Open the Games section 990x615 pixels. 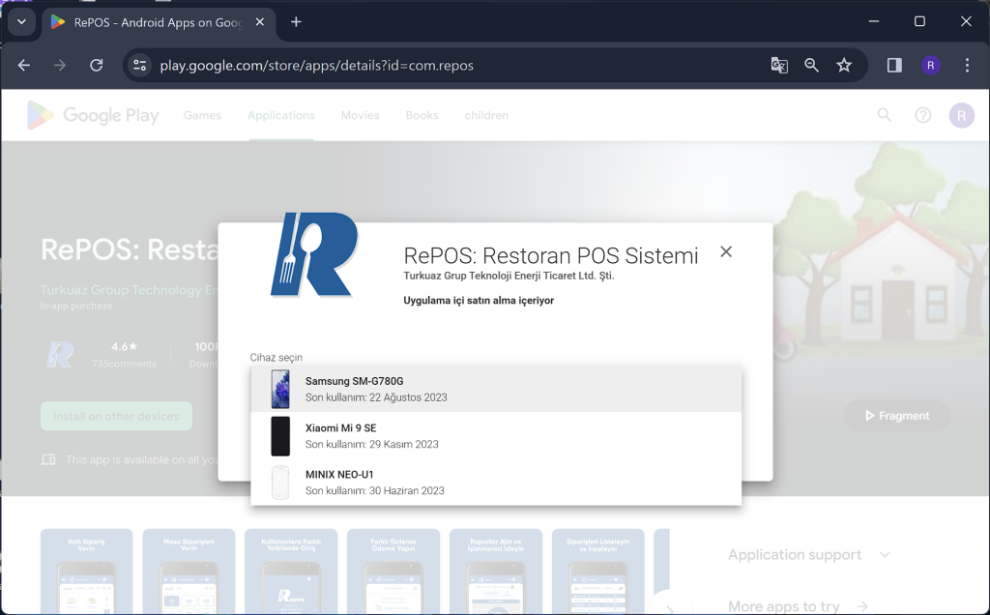pyautogui.click(x=202, y=115)
